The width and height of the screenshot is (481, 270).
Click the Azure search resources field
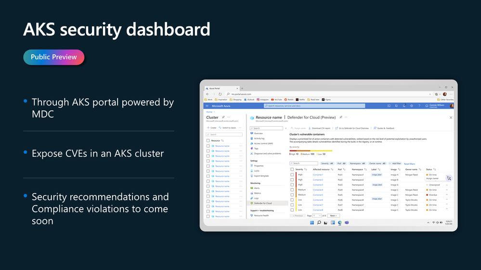coord(314,106)
